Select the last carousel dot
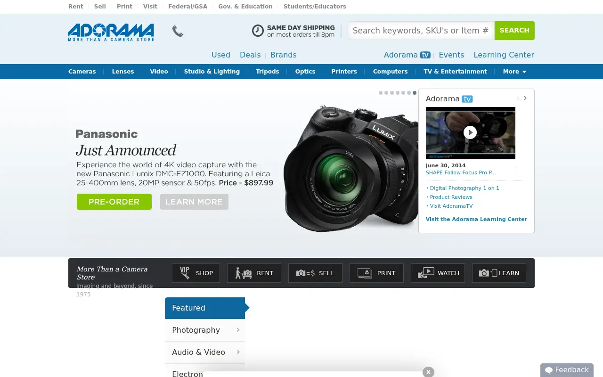This screenshot has height=377, width=603. click(415, 93)
